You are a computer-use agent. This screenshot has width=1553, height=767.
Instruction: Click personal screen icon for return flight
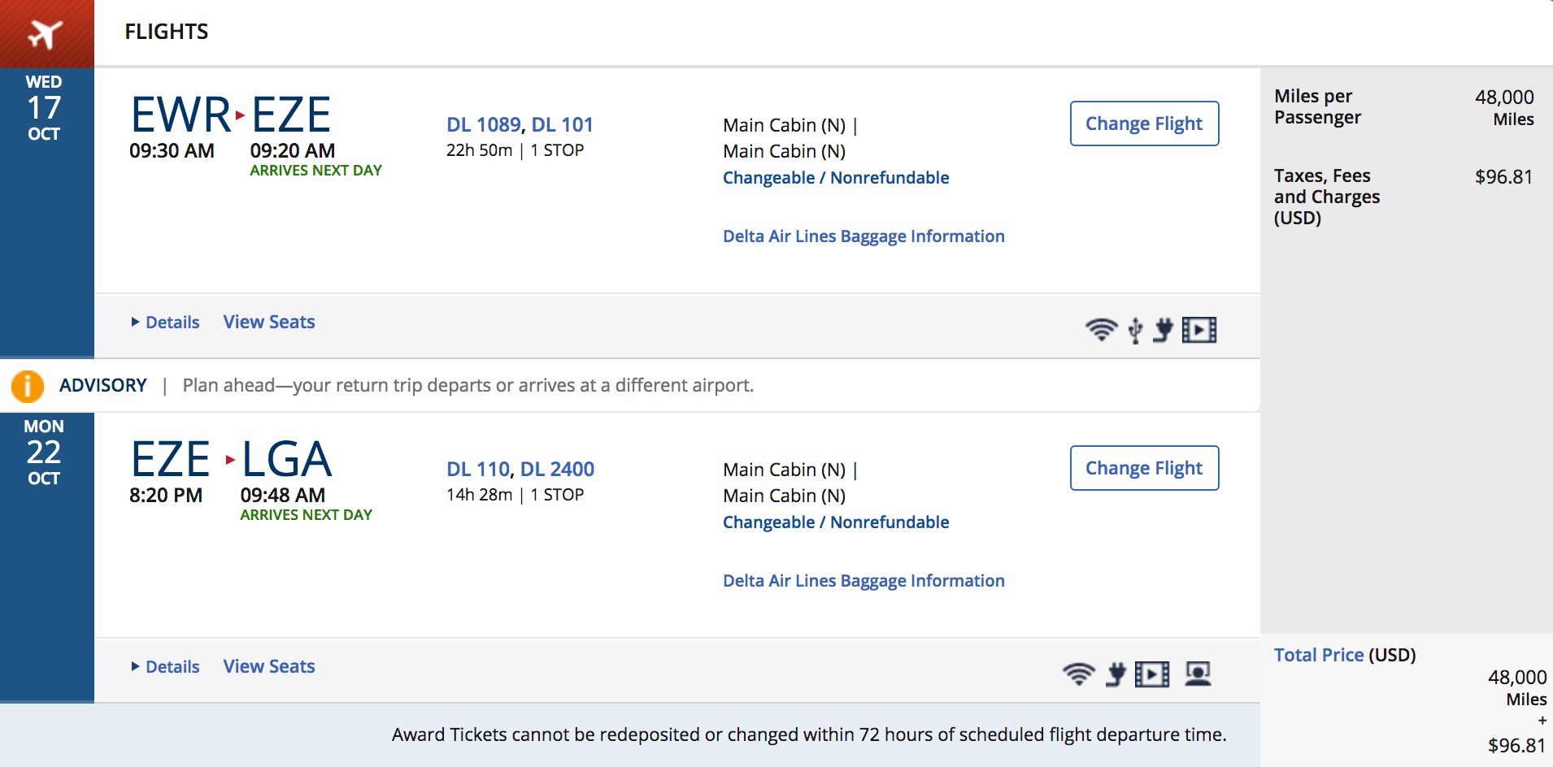(x=1198, y=674)
